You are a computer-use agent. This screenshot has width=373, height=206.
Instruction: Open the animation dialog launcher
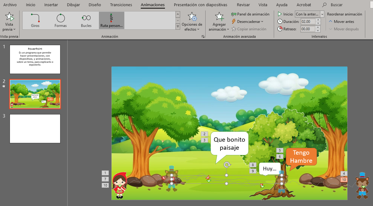click(x=203, y=36)
